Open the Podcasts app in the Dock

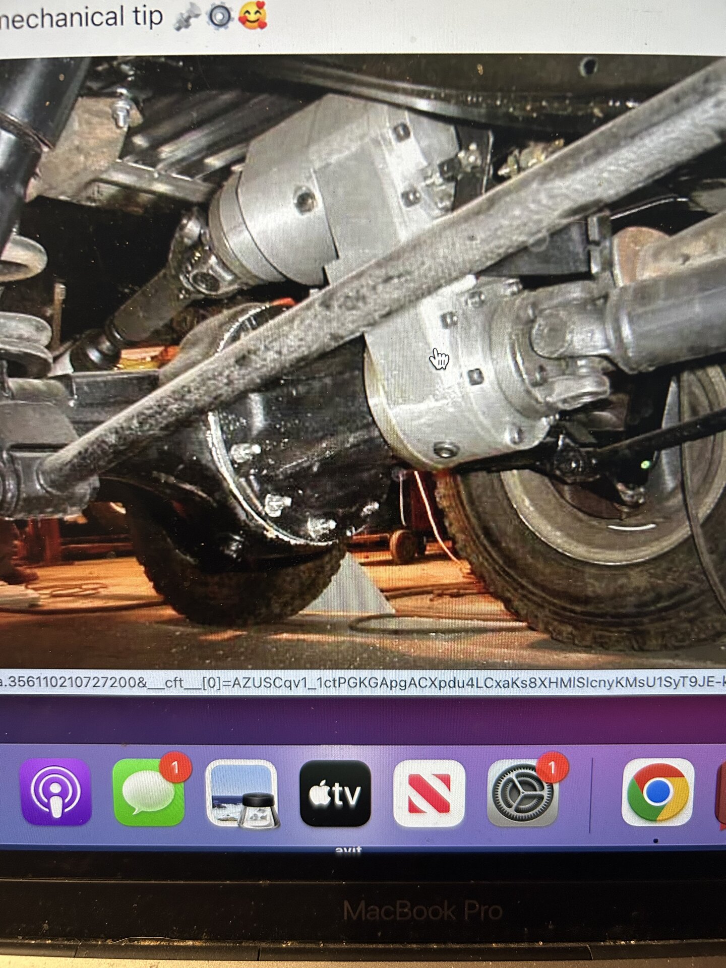click(55, 792)
